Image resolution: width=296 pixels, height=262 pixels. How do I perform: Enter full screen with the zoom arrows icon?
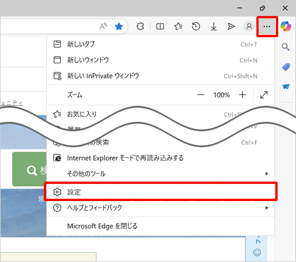[x=264, y=95]
